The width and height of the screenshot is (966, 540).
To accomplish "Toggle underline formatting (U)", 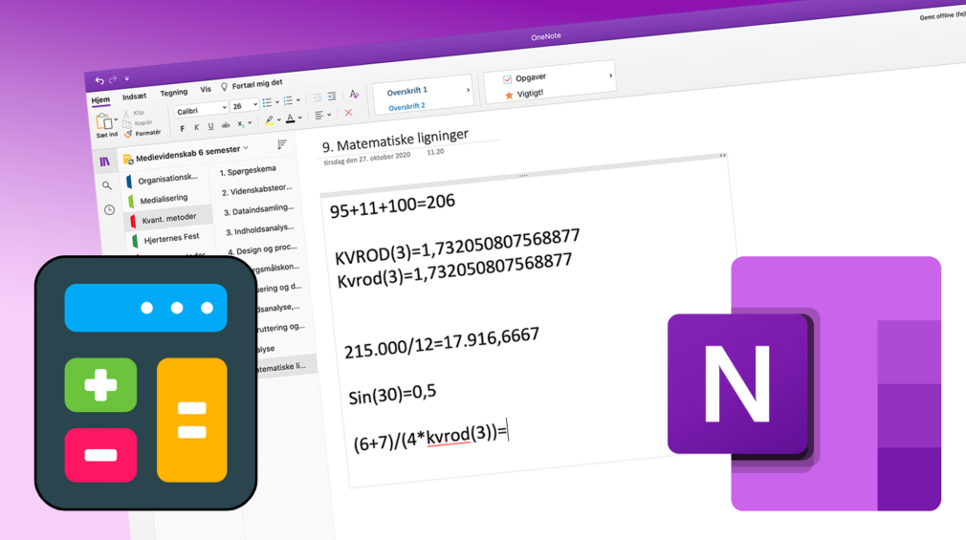I will pos(210,126).
